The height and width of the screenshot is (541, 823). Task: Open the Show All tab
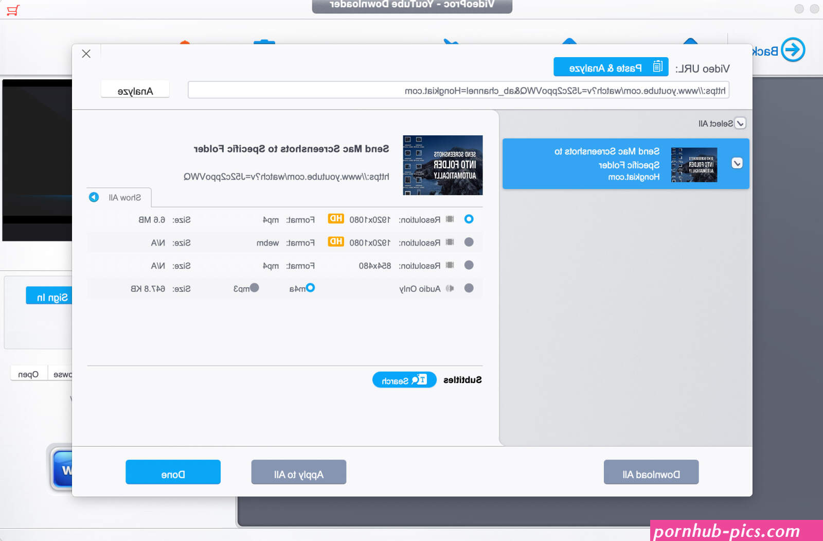coord(119,198)
